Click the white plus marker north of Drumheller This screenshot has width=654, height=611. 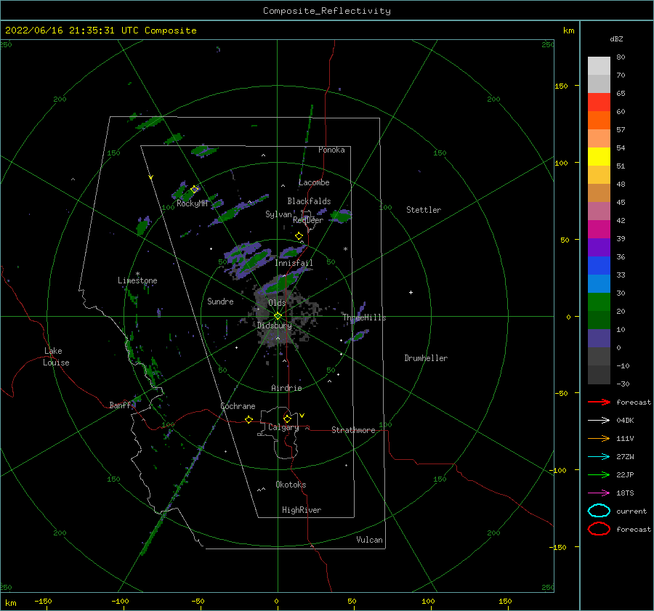tap(411, 292)
